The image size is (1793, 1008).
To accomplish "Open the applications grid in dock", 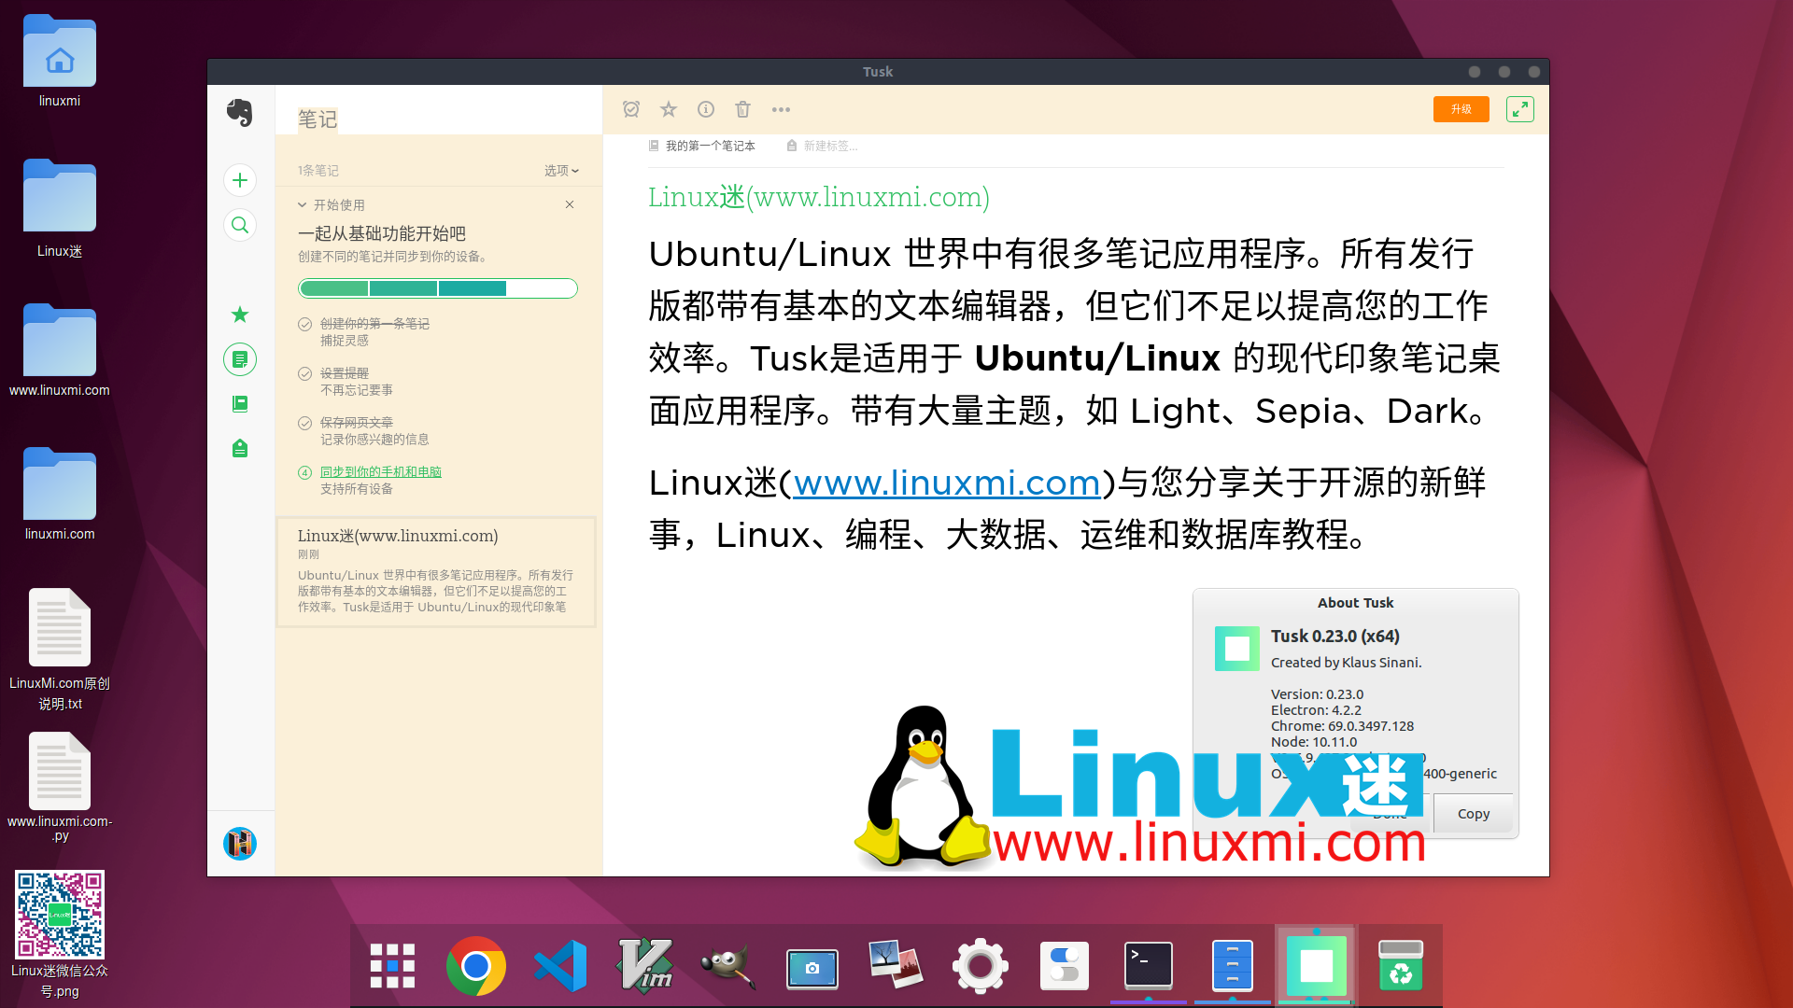I will [x=392, y=966].
